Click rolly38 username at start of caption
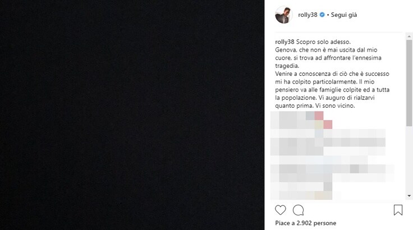Viewport: 413px width, 230px height. [x=284, y=42]
